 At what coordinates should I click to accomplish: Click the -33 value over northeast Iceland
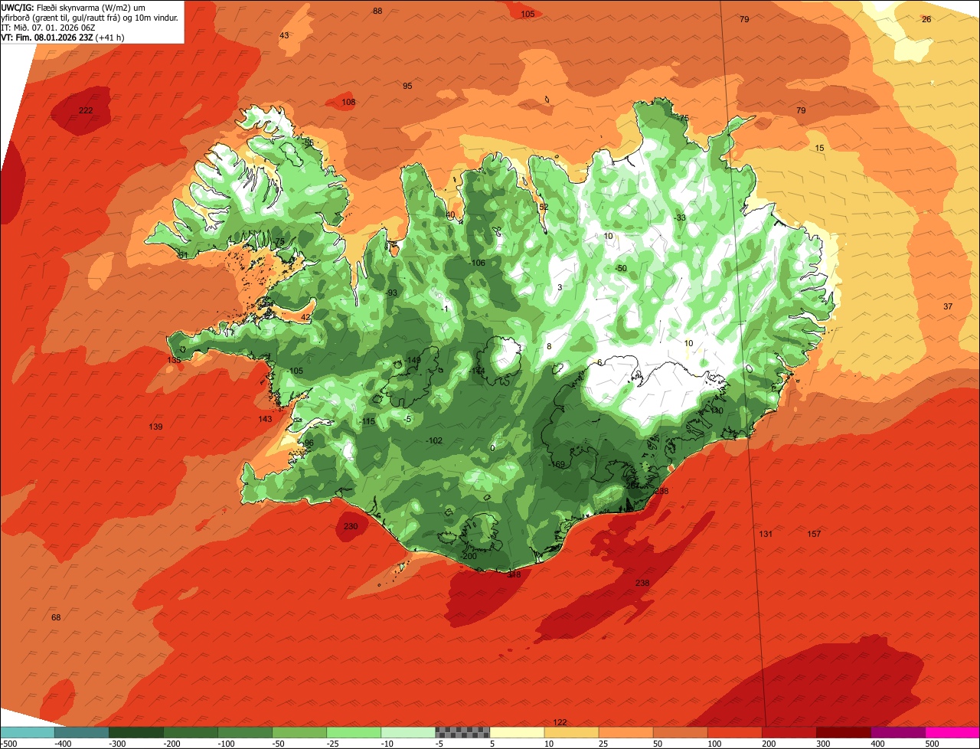point(680,218)
